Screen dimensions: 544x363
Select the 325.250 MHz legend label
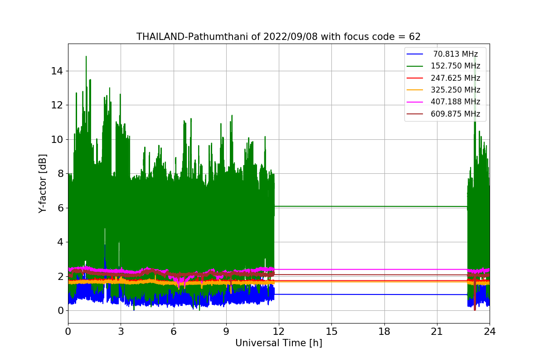point(456,90)
